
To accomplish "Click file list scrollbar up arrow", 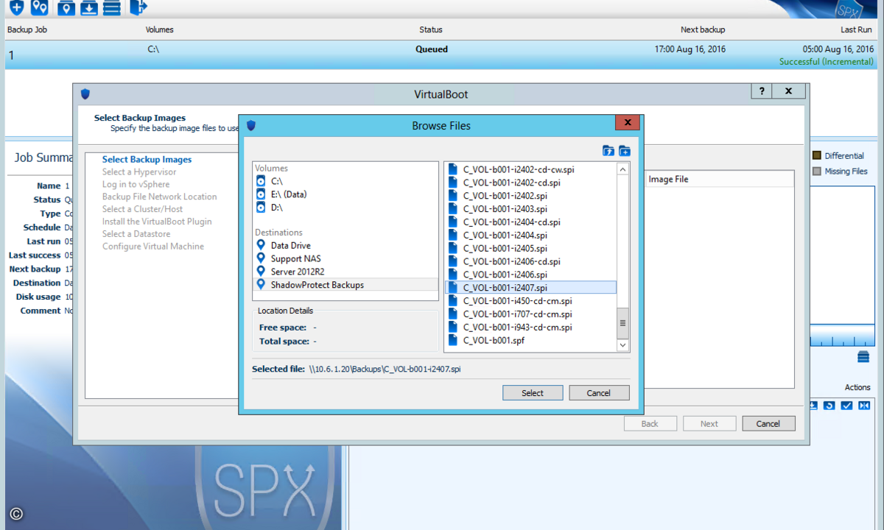I will coord(622,169).
